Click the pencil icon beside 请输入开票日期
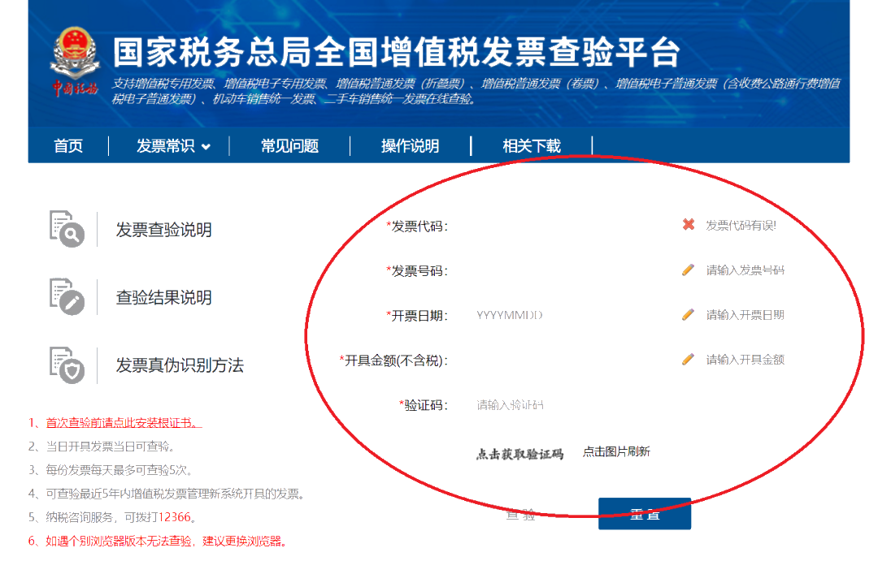The height and width of the screenshot is (561, 878). click(689, 315)
